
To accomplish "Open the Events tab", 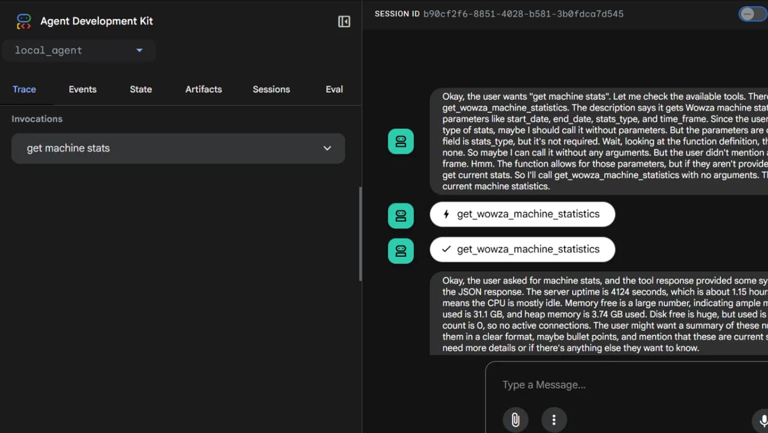I will [82, 89].
